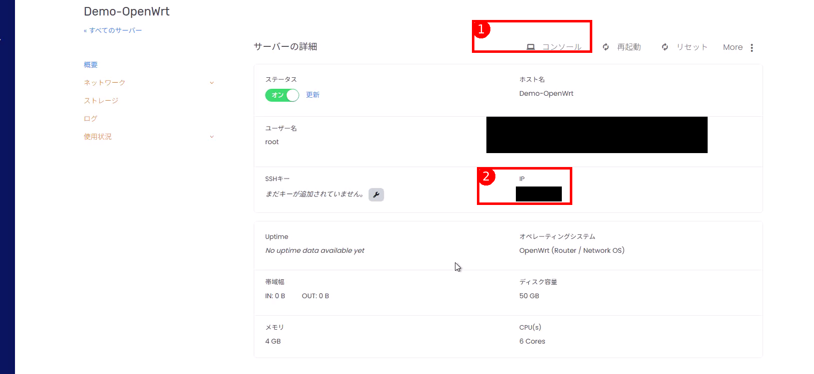Expand the 使用状況 chevron arrow
The height and width of the screenshot is (374, 814).
(x=212, y=137)
